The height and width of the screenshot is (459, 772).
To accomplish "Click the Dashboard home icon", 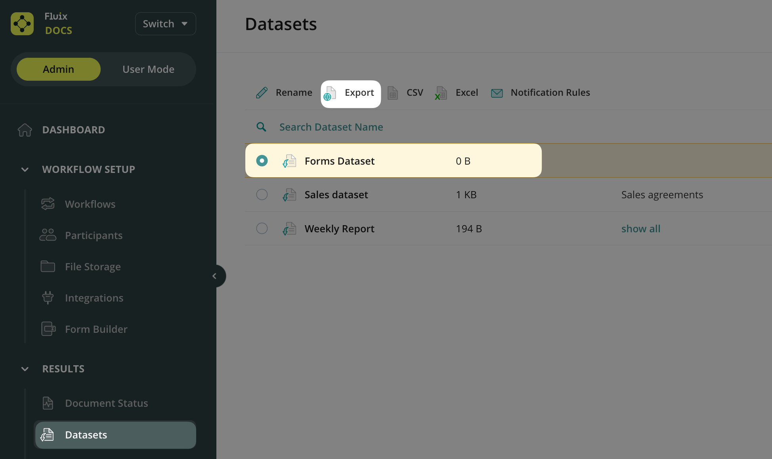I will (x=25, y=130).
